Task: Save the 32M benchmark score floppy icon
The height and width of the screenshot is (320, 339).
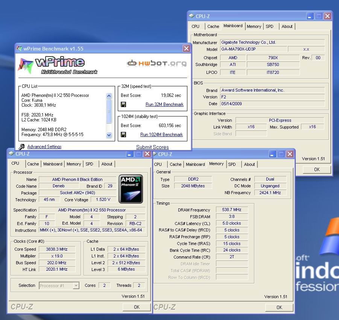Action: pos(123,104)
